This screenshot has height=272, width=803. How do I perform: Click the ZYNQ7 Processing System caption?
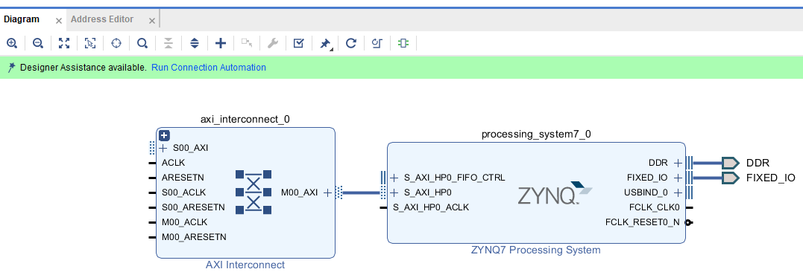coord(535,250)
